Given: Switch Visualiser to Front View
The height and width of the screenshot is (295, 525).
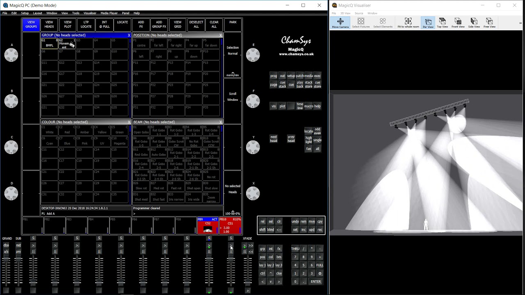Looking at the screenshot, I should coord(458,23).
